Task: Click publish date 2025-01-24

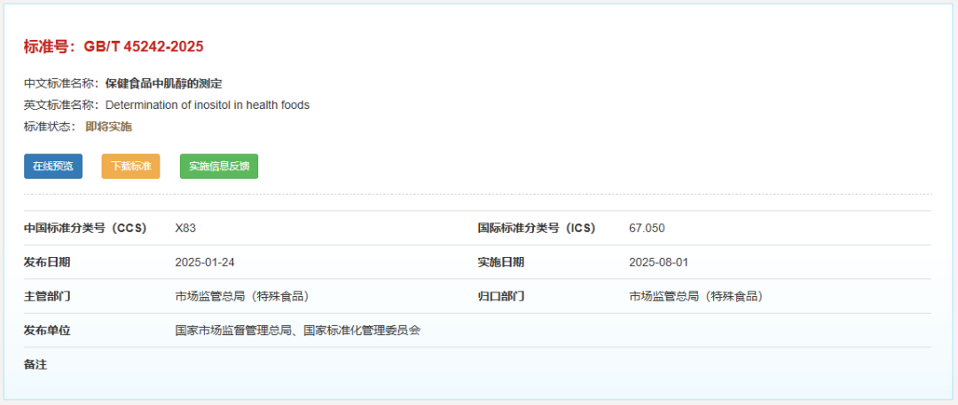Action: [205, 262]
